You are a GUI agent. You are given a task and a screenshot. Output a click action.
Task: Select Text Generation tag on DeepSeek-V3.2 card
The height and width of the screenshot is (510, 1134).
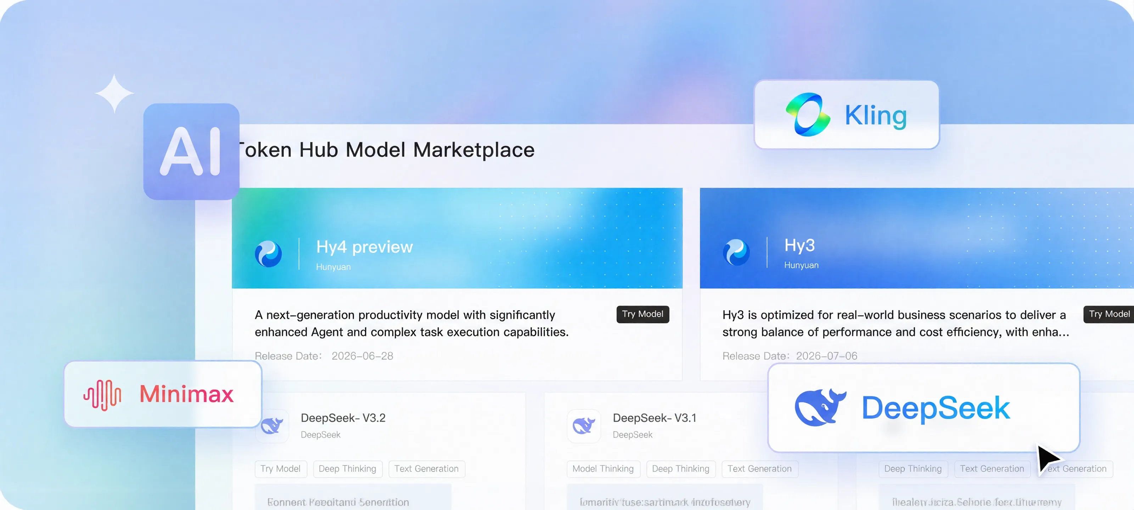(x=427, y=469)
